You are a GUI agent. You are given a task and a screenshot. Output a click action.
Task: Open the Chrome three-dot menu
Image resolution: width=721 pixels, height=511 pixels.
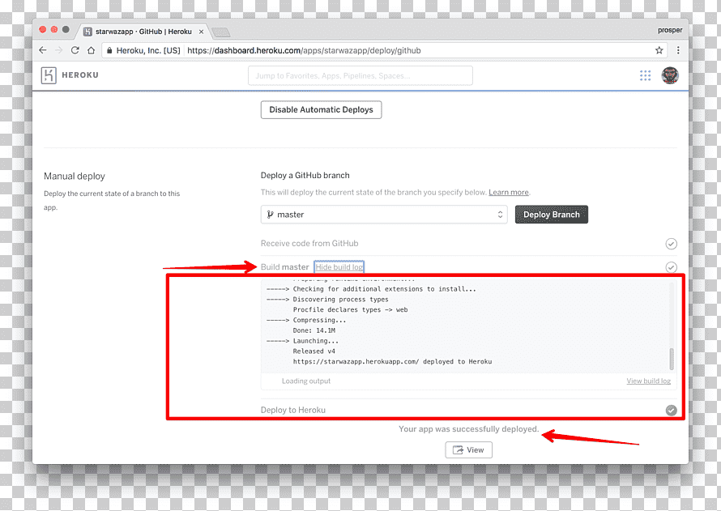[x=678, y=50]
